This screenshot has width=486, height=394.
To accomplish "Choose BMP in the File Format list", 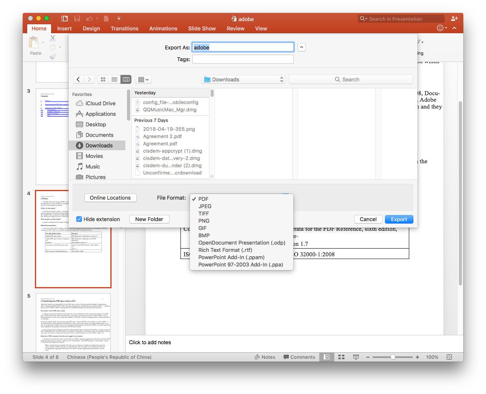I will [241, 236].
